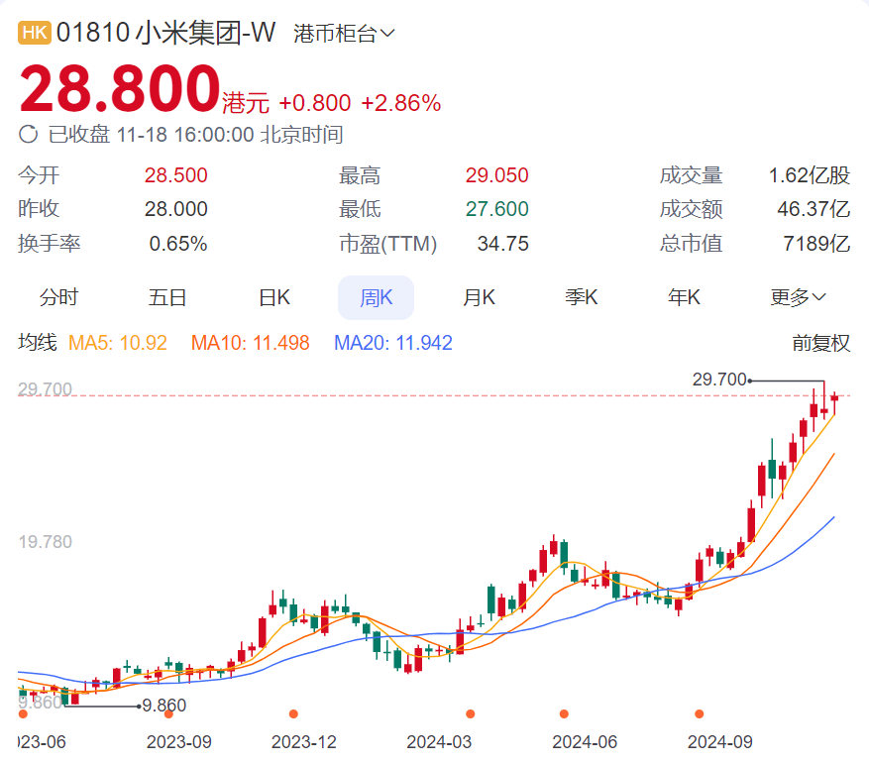
Task: Click the orange event dot near 2024-03
Action: 471,714
